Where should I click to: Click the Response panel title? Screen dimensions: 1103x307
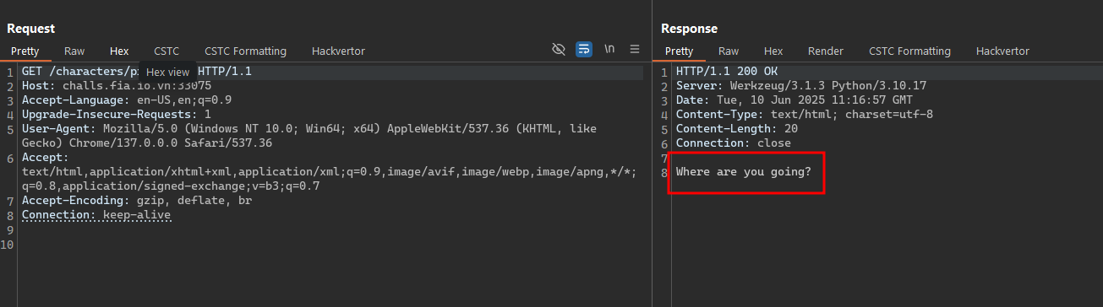(x=689, y=29)
